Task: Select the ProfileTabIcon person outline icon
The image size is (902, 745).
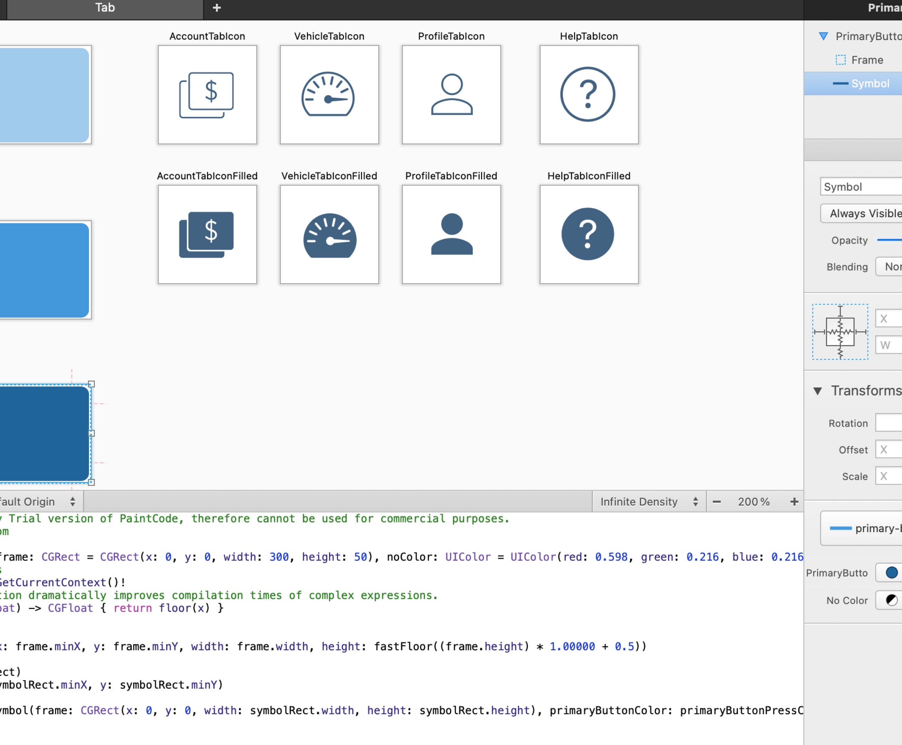Action: click(451, 95)
